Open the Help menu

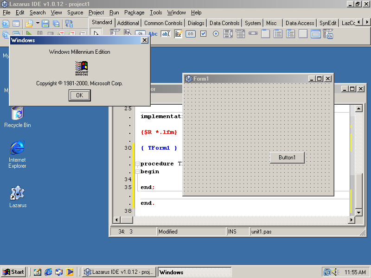click(196, 13)
